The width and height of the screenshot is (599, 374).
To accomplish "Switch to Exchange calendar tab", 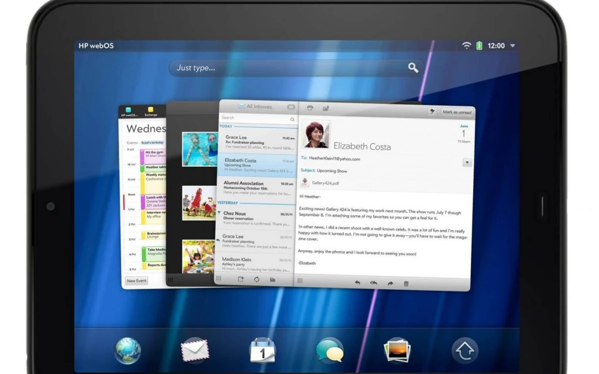I will 151,112.
